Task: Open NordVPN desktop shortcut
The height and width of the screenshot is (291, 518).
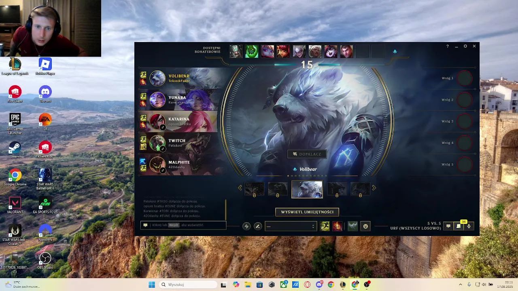Action: click(45, 233)
